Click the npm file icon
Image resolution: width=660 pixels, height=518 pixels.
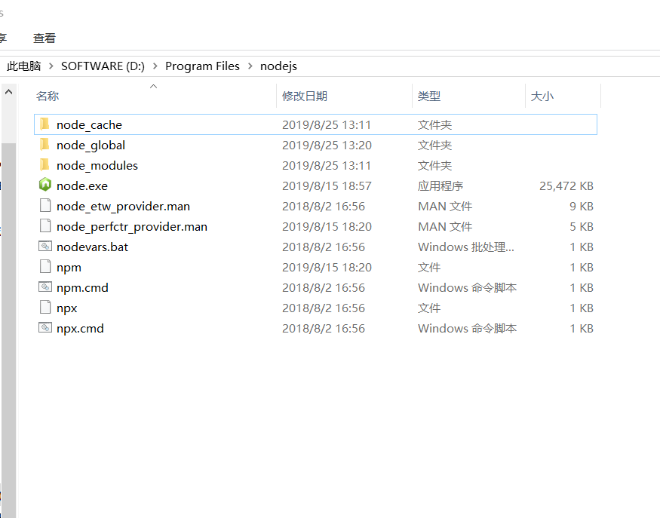[x=45, y=267]
